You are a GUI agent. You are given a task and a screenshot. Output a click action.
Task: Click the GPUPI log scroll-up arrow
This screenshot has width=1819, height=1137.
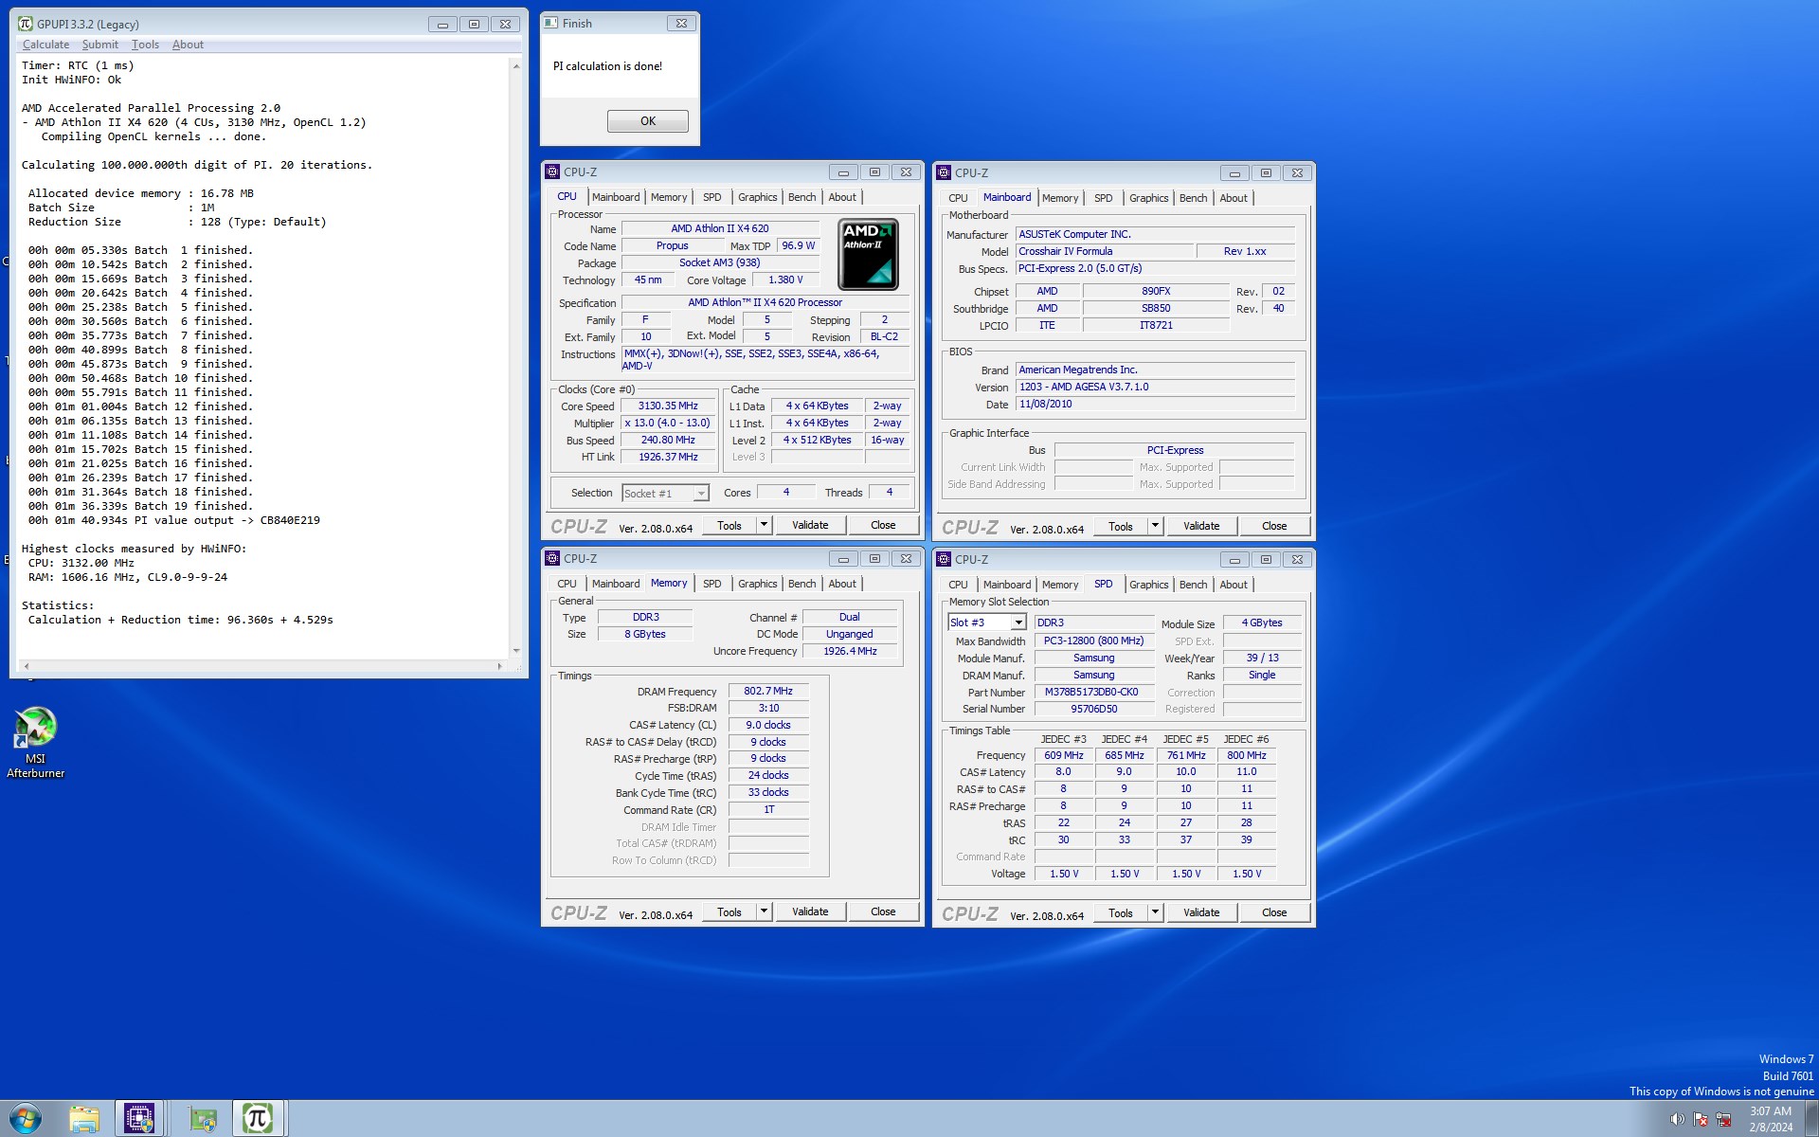tap(516, 65)
